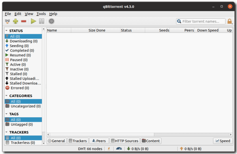Open the Tools menu
Image resolution: width=237 pixels, height=154 pixels.
[x=41, y=14]
